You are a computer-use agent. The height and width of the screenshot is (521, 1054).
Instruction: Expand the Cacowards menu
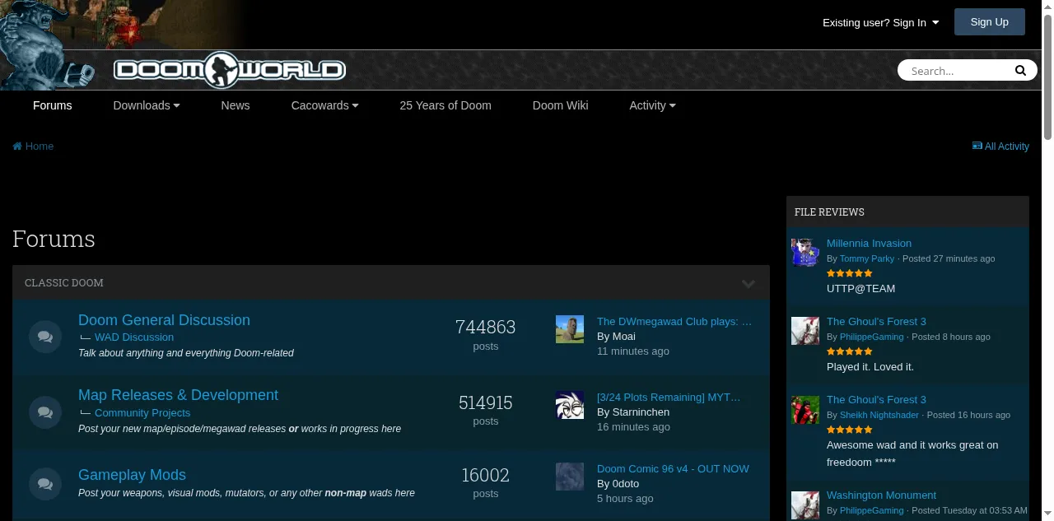324,105
